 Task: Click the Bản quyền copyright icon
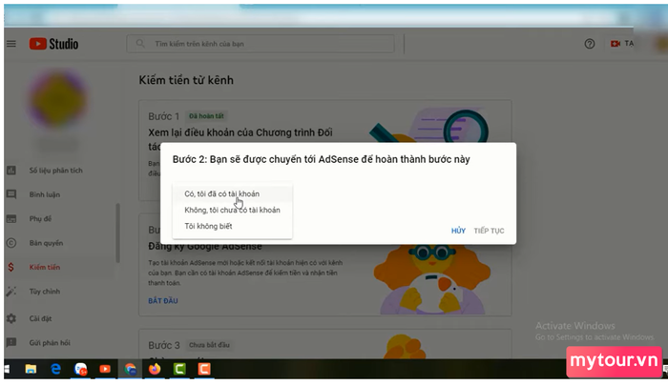[11, 243]
